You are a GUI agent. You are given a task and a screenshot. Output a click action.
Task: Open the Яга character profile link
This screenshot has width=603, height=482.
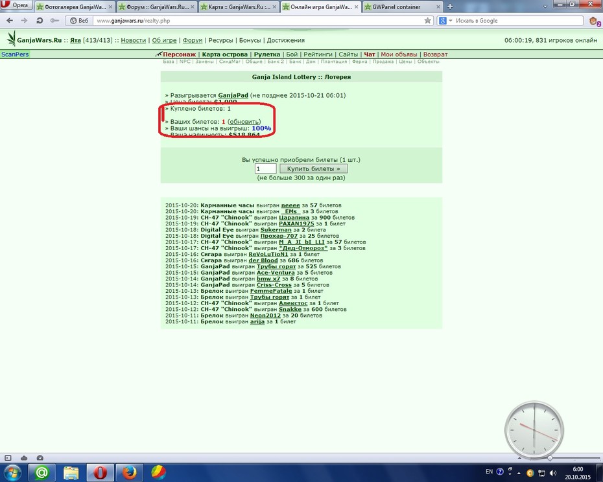click(75, 40)
